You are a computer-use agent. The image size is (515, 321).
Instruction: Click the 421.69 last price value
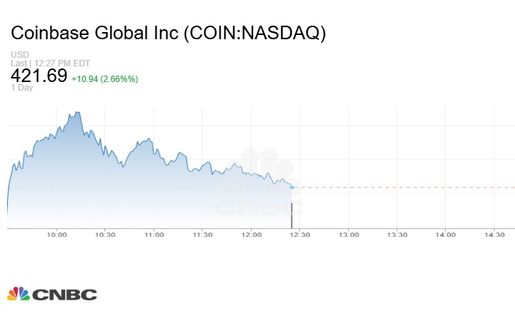pyautogui.click(x=39, y=76)
